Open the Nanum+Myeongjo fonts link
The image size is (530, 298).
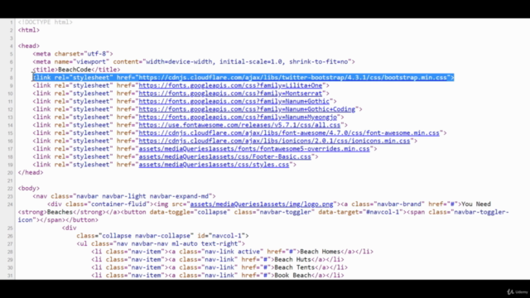[x=238, y=117]
